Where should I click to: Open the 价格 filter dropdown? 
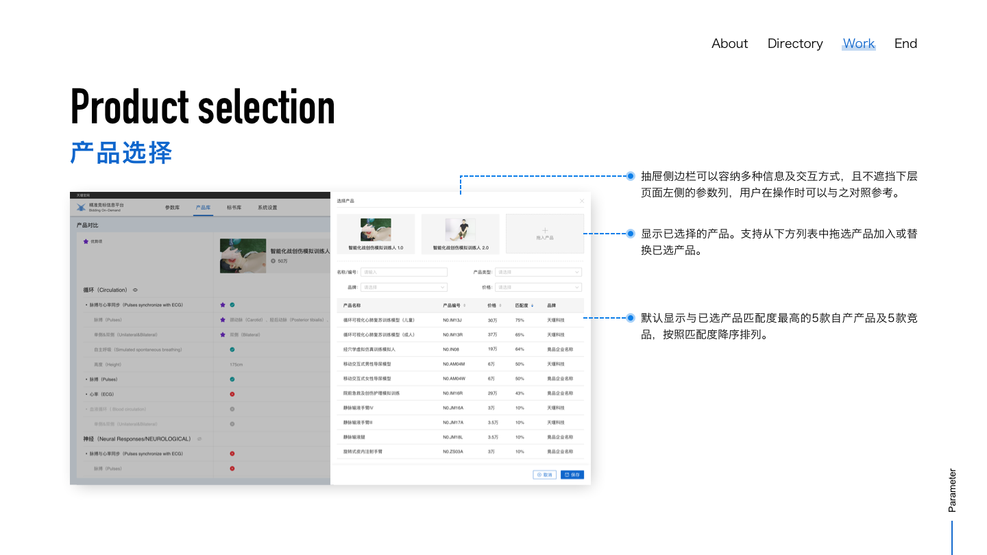click(x=538, y=287)
